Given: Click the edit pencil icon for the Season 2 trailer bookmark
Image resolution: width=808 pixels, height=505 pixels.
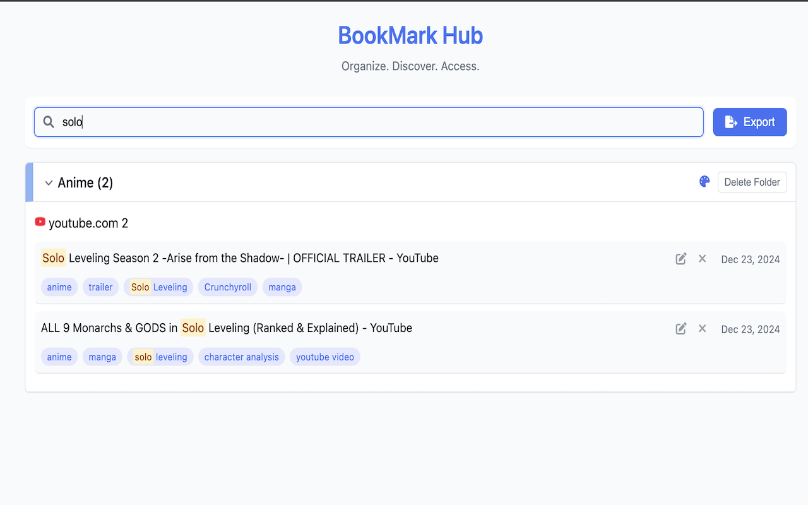Looking at the screenshot, I should coord(680,258).
